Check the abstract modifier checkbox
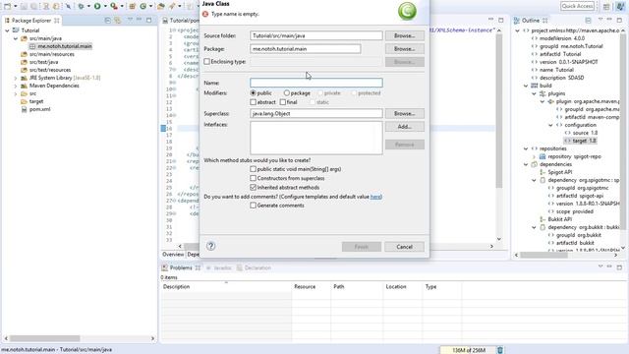 pos(254,102)
